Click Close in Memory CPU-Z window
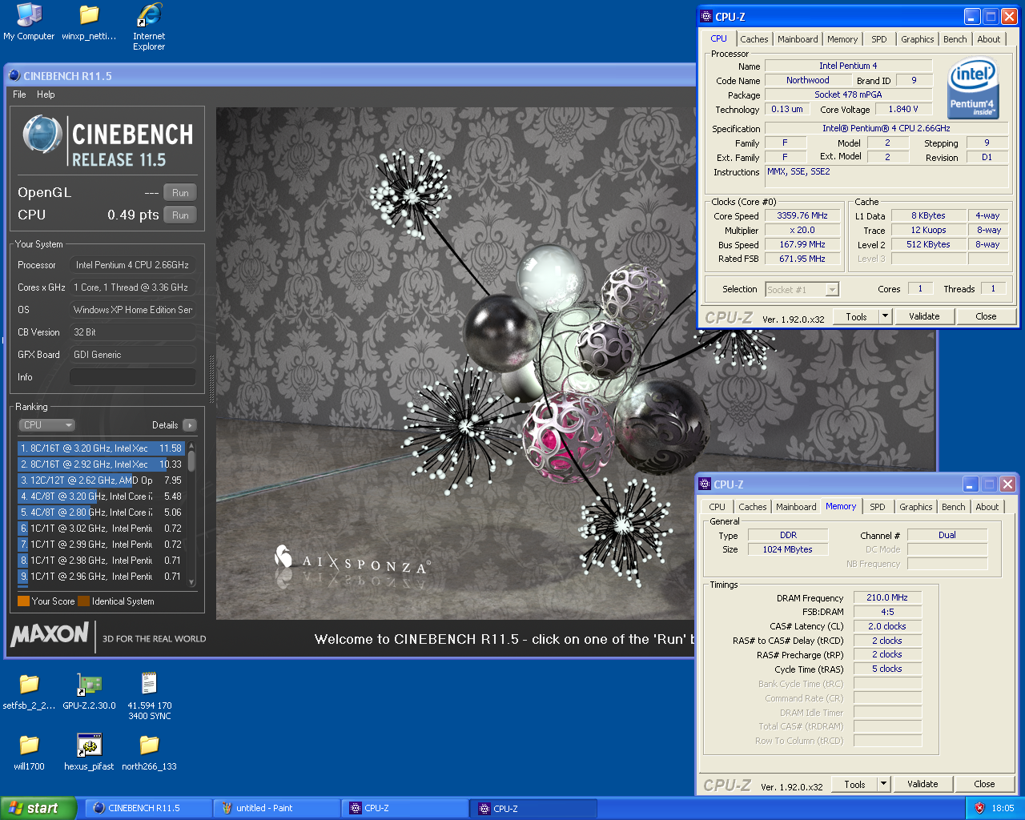Viewport: 1025px width, 820px height. click(x=984, y=784)
